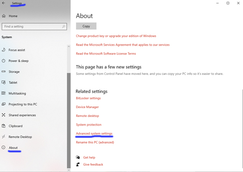Screen dimensions: 243x172
Task: Maximize the Settings window
Action: click(228, 3)
